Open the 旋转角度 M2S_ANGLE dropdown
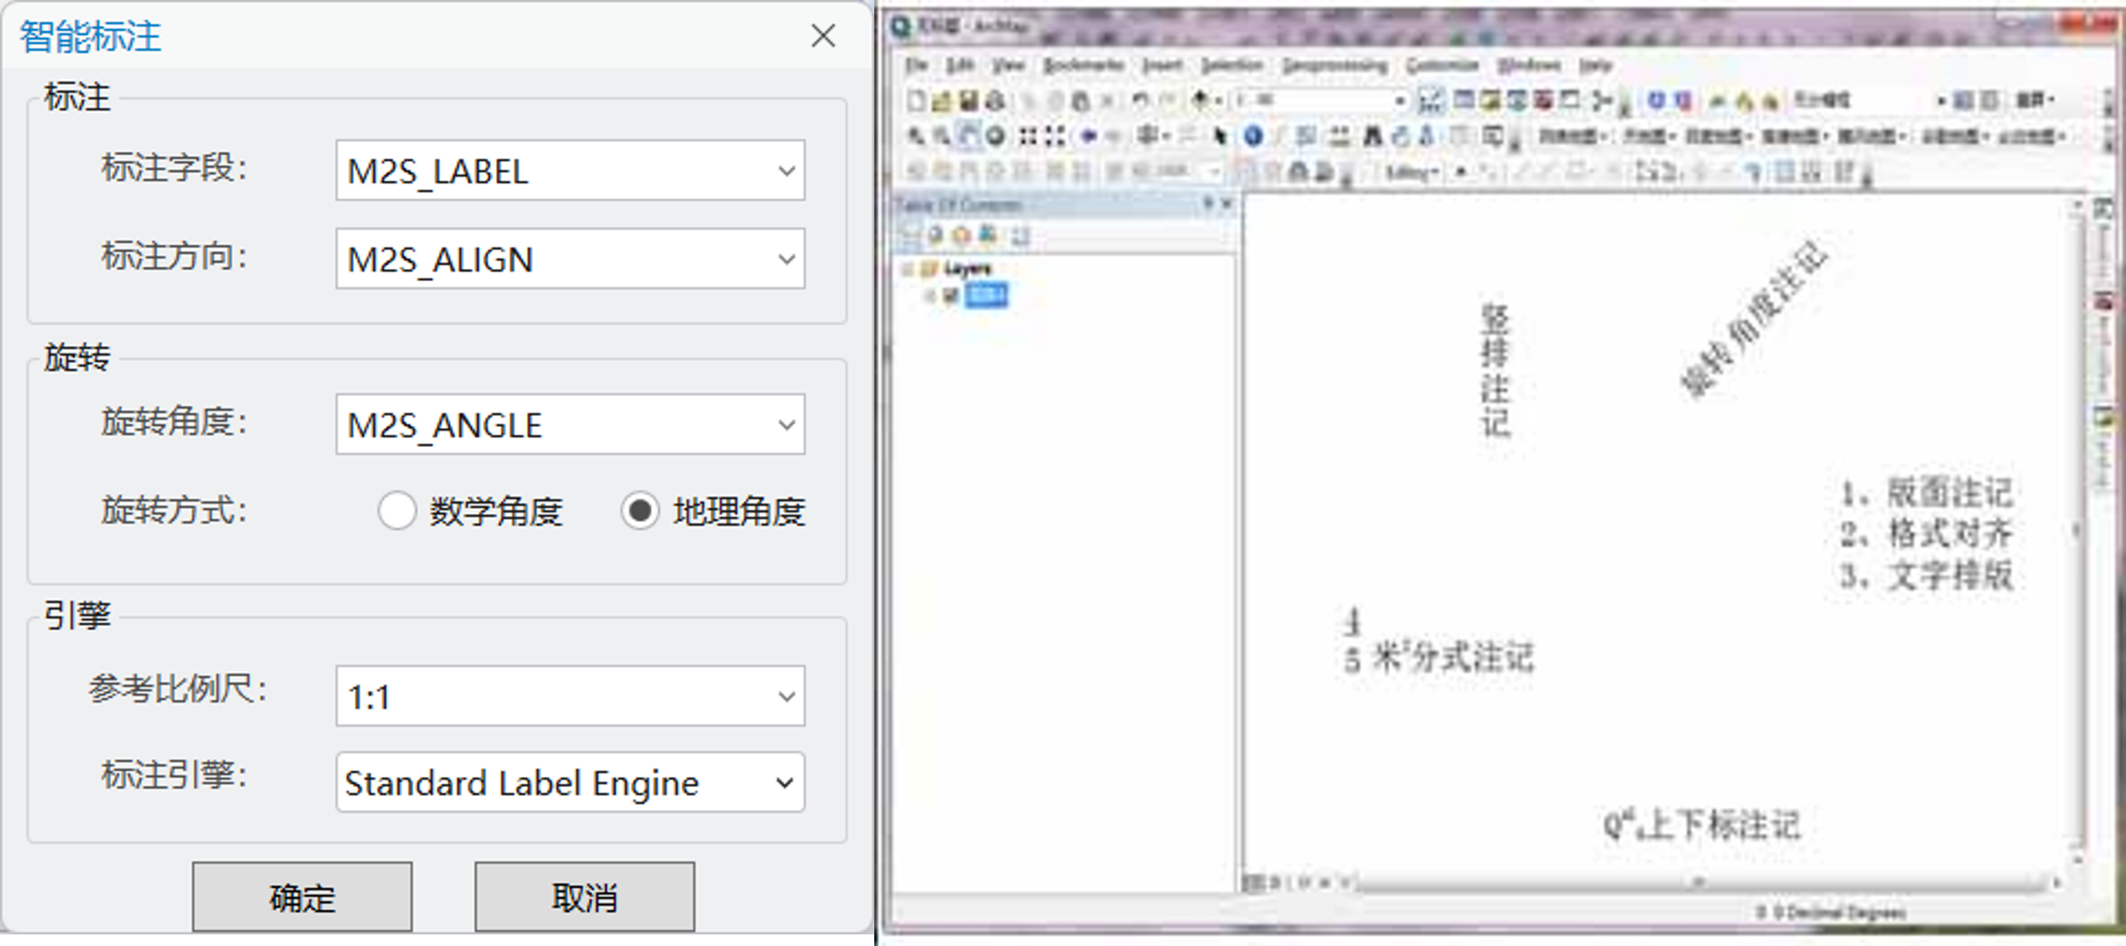Viewport: 2126px width, 946px height. pyautogui.click(x=570, y=424)
